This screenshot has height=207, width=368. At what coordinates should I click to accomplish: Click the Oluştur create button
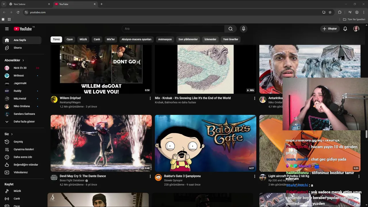(330, 29)
